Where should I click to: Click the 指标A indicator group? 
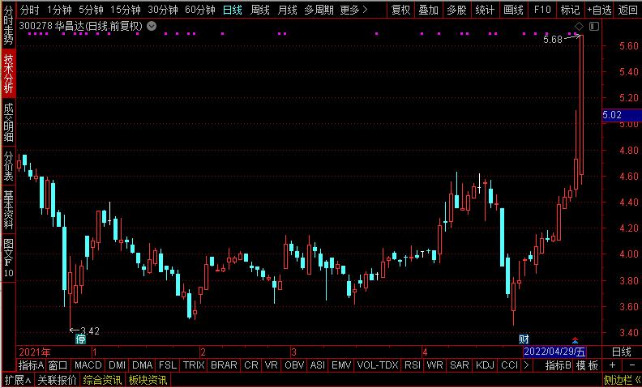(32, 365)
